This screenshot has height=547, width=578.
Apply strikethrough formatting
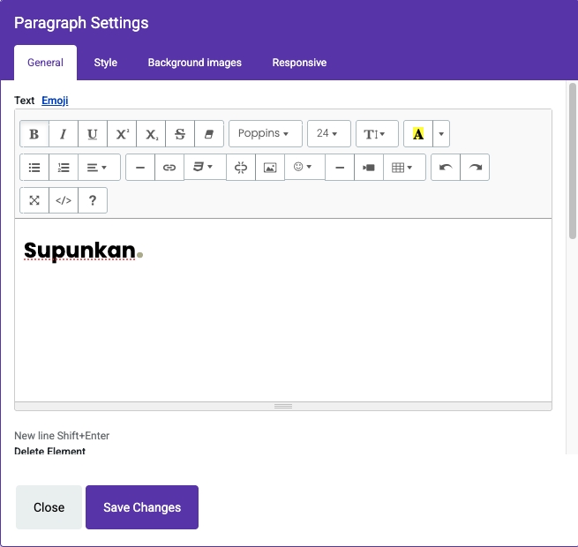[x=180, y=134]
